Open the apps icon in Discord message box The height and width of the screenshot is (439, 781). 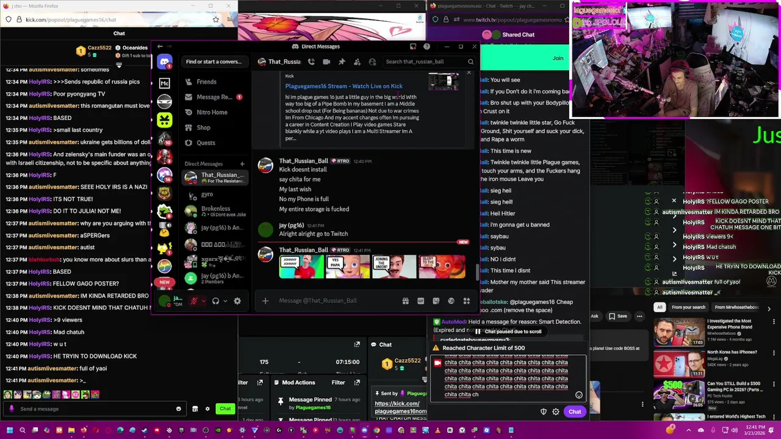466,301
